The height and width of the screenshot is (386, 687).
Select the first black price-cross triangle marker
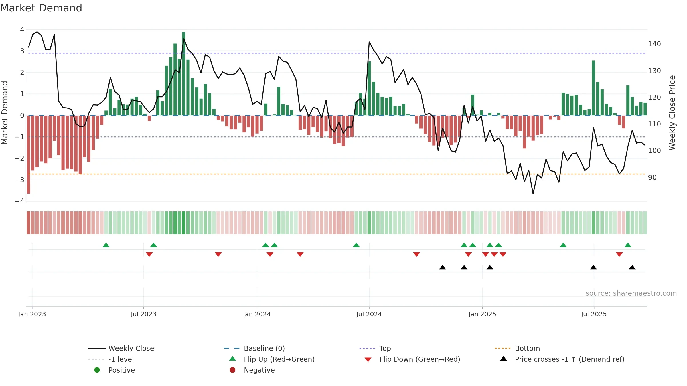[443, 267]
